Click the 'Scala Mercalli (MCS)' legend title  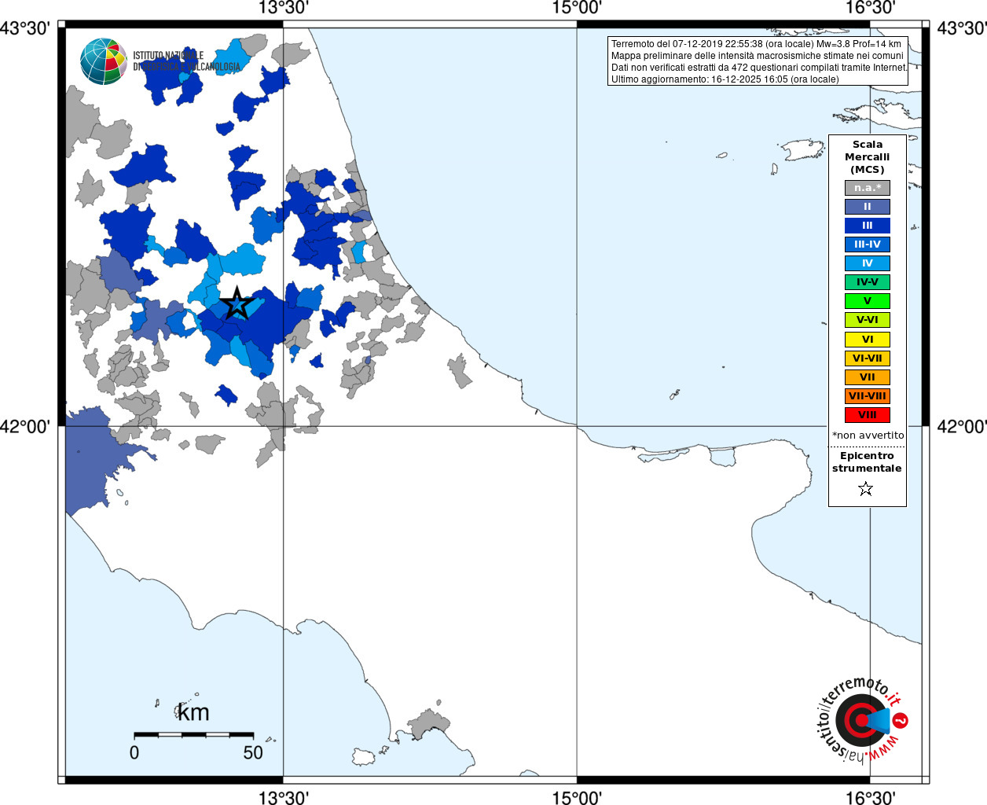pos(868,157)
